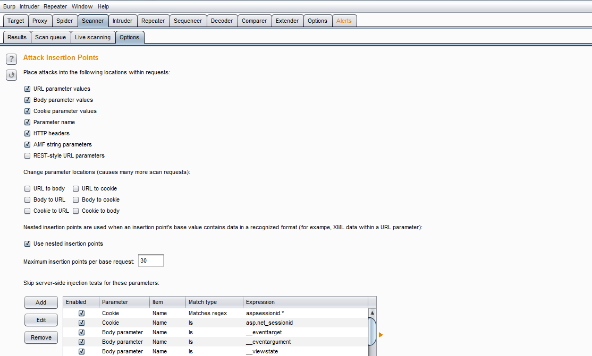Screen dimensions: 592x356
Task: Toggle enabled checkbox for aspsessionid.* row
Action: pyautogui.click(x=81, y=314)
